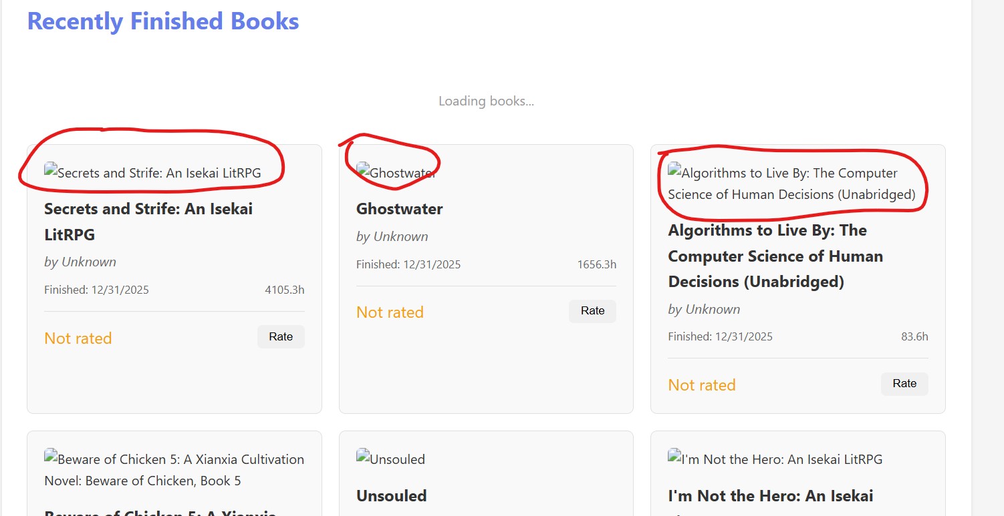Image resolution: width=1004 pixels, height=516 pixels.
Task: Click the bold Ghostwater book title
Action: coord(399,209)
